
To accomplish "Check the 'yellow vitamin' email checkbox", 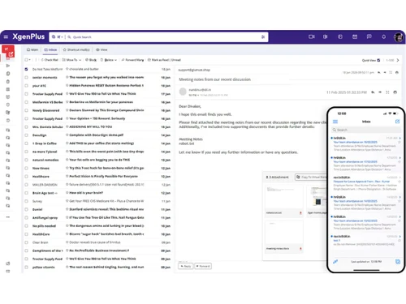I will (26, 268).
